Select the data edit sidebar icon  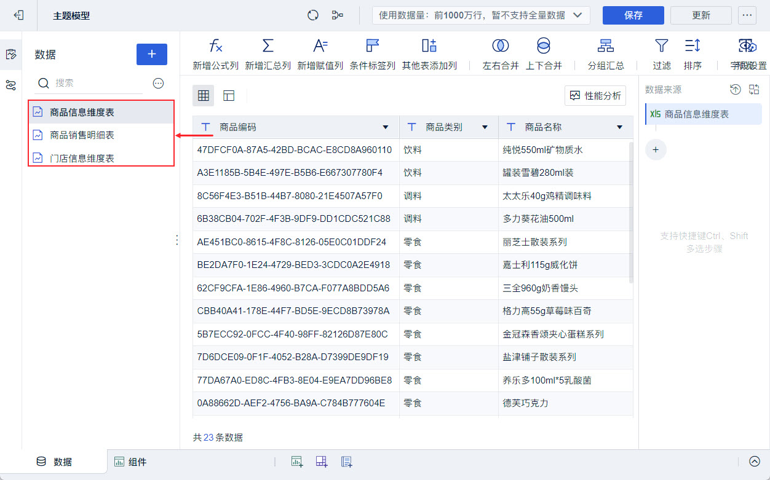pyautogui.click(x=10, y=55)
